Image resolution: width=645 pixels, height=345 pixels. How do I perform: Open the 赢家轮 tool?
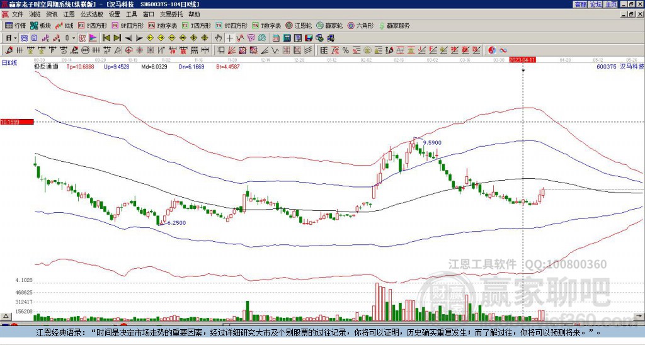point(329,25)
